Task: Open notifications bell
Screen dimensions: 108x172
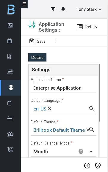Action: (63, 9)
